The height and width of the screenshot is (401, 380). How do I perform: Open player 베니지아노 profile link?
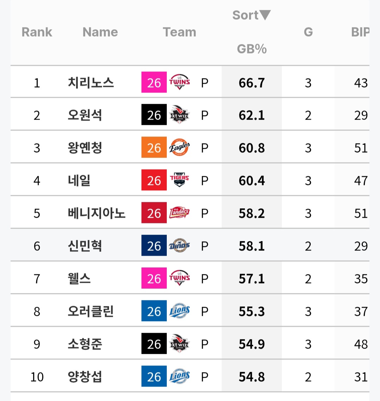pyautogui.click(x=96, y=213)
